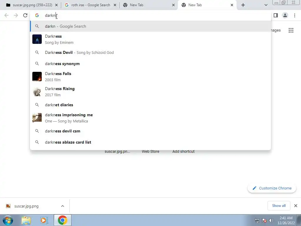
Task: Click the Darkness Eminem album thumbnail
Action: coord(37,39)
